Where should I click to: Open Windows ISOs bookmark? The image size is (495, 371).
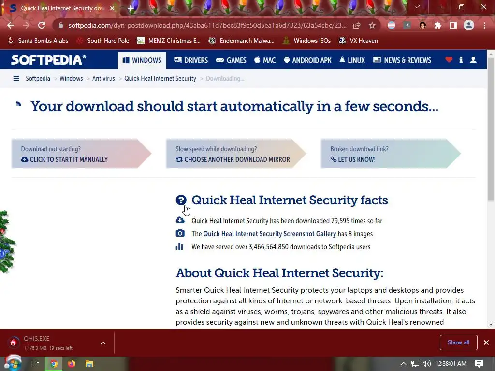[x=306, y=41]
